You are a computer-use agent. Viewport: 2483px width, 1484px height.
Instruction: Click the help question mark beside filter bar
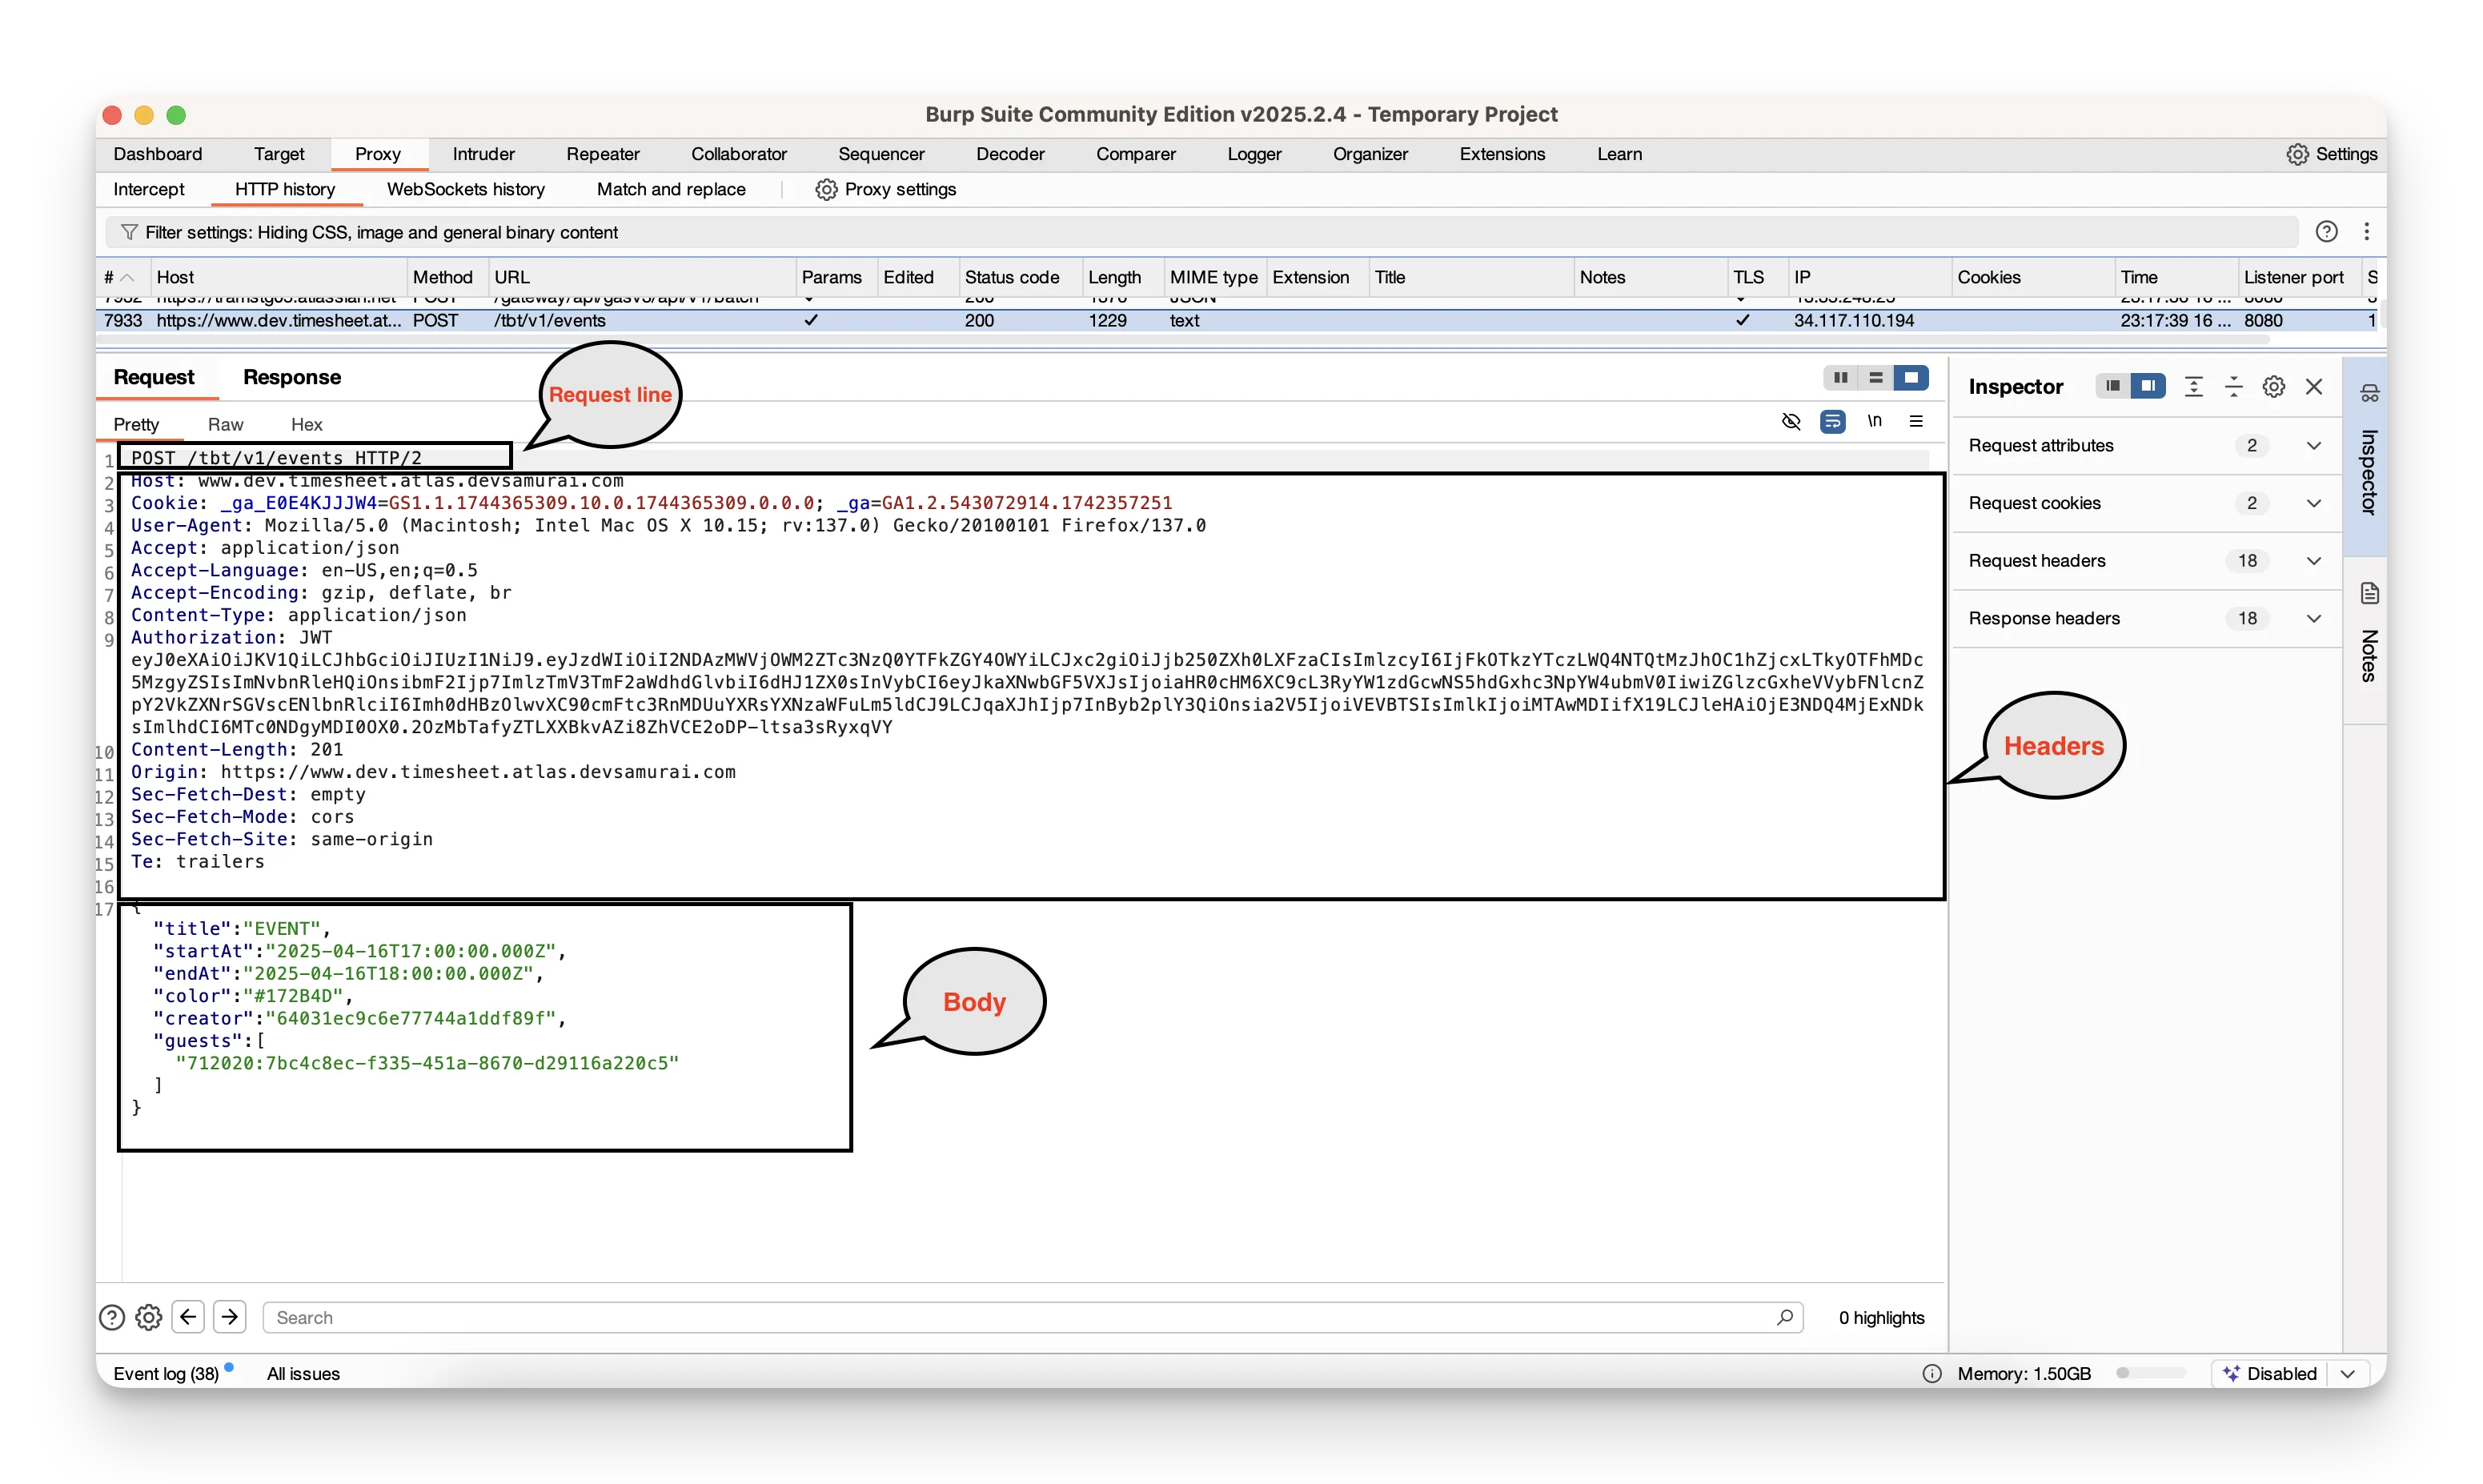[x=2326, y=232]
